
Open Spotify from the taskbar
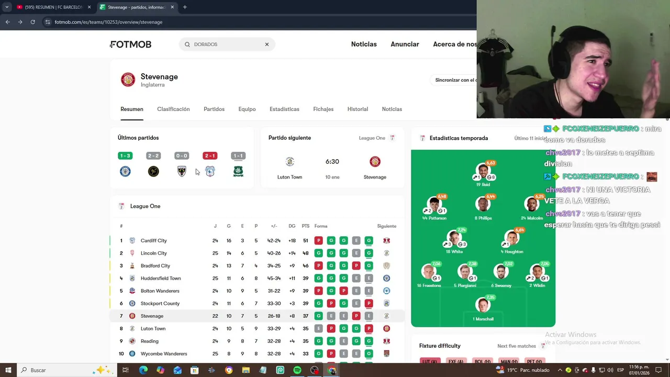297,370
